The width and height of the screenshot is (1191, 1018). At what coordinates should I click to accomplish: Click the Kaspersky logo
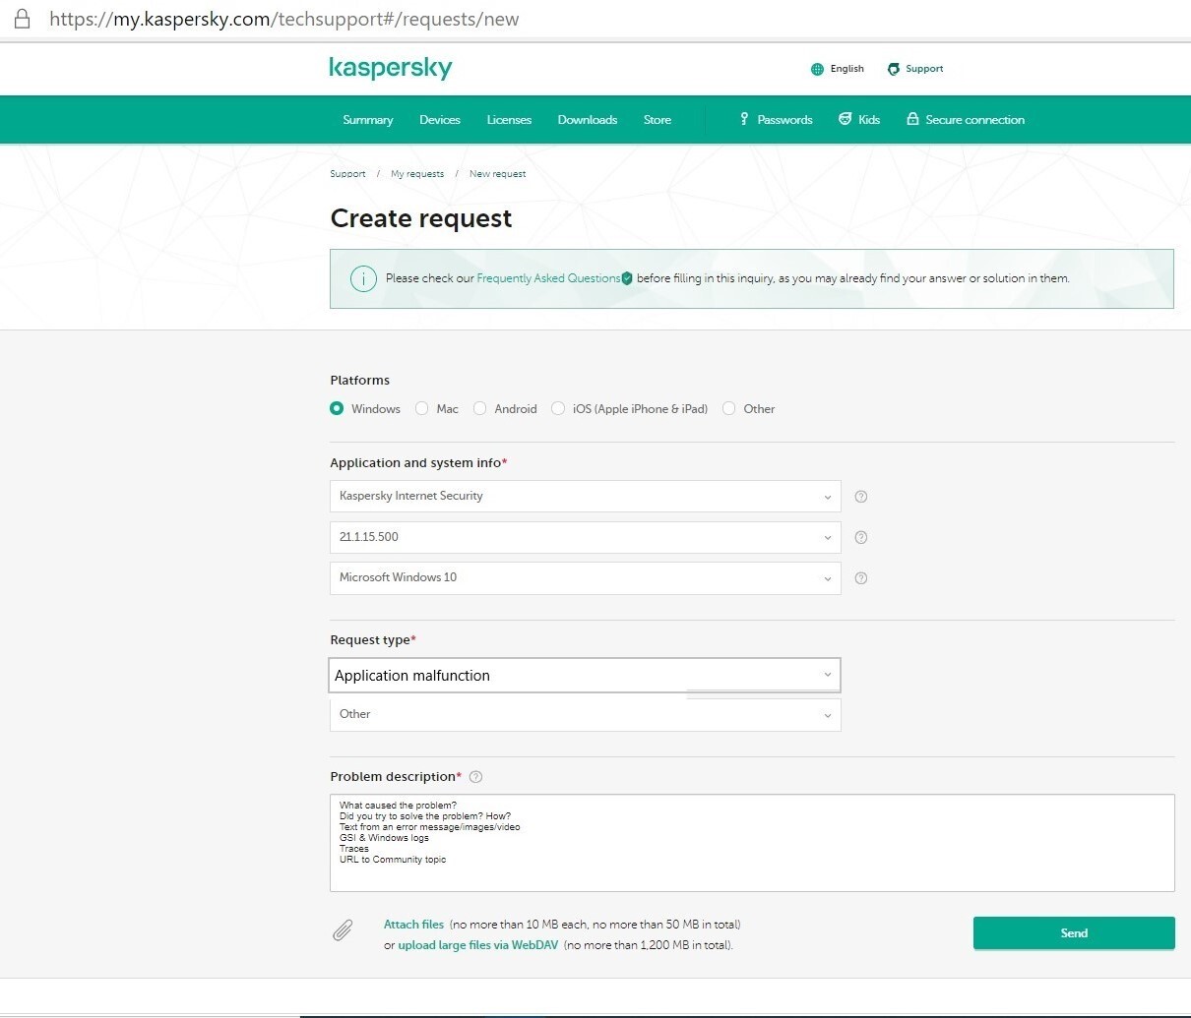tap(391, 68)
